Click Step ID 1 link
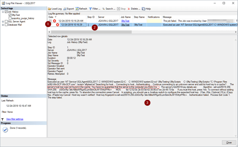Screen dimensions: 238x147 point(88,25)
